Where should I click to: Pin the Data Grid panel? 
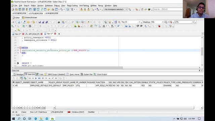199,71
